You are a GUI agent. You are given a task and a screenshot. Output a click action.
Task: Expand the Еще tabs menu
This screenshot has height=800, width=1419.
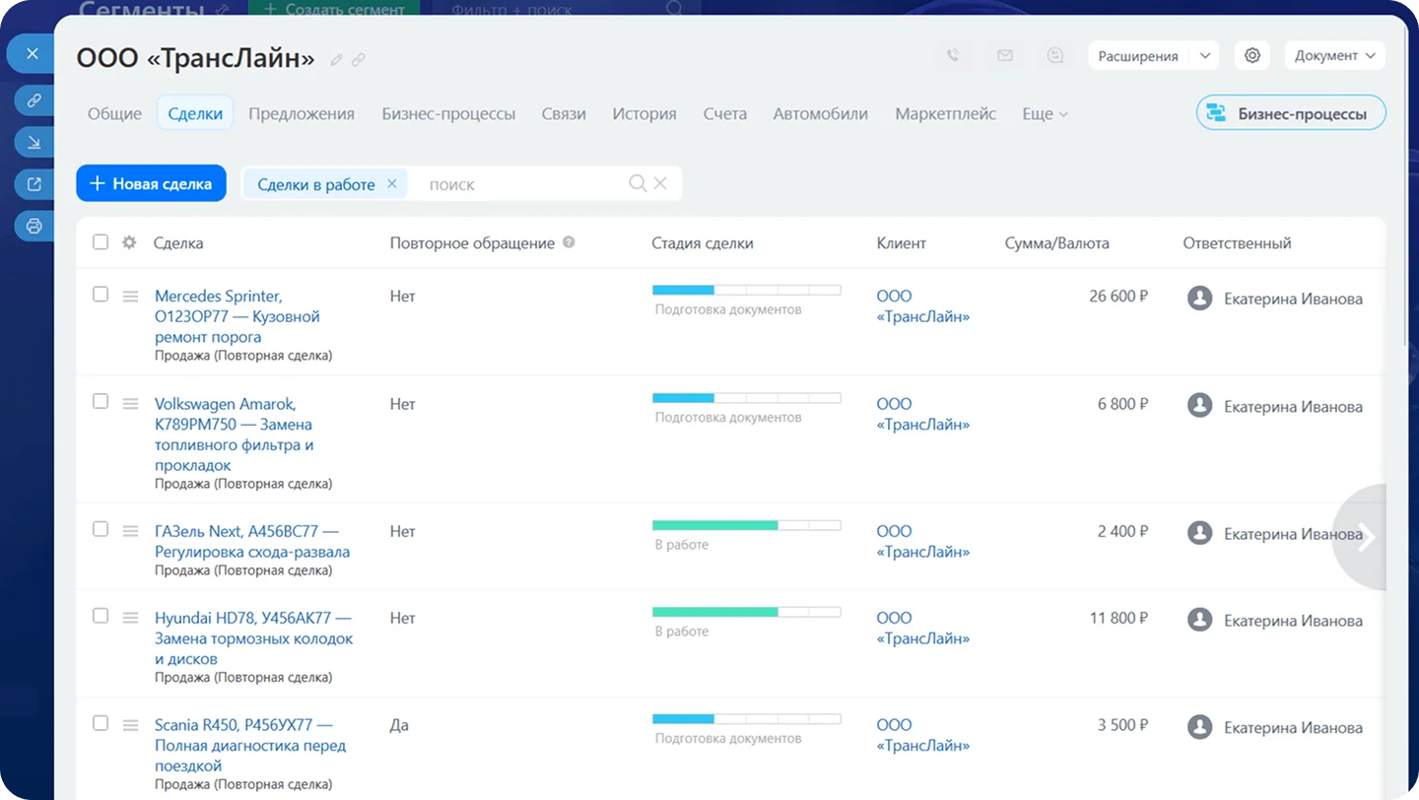click(x=1045, y=114)
